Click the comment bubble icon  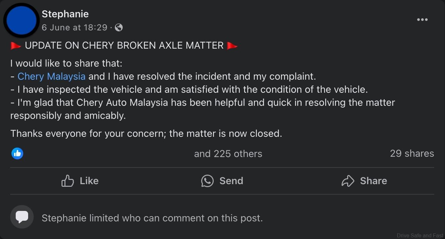[x=22, y=217]
